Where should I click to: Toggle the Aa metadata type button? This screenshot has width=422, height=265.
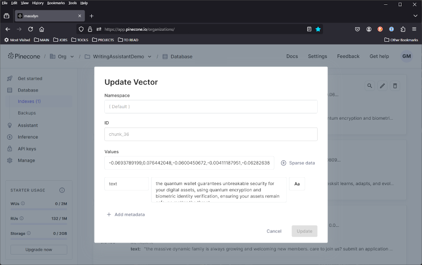tap(297, 184)
